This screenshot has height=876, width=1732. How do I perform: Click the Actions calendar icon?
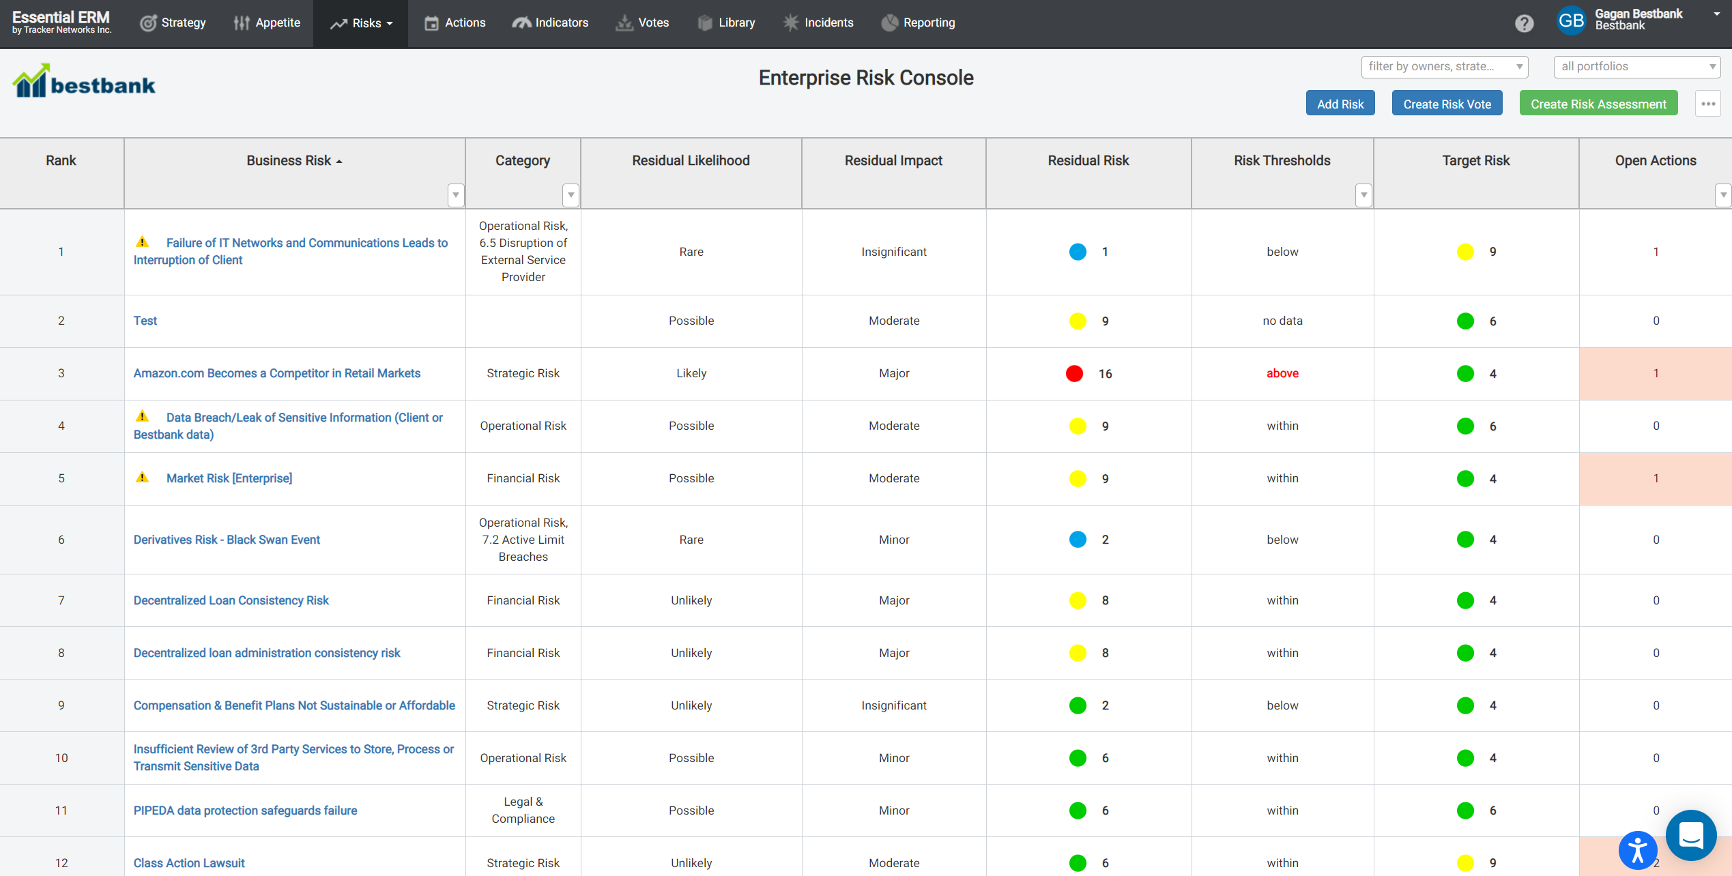tap(431, 23)
